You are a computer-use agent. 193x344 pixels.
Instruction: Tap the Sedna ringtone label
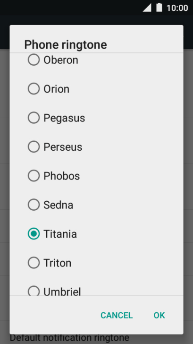pyautogui.click(x=58, y=205)
